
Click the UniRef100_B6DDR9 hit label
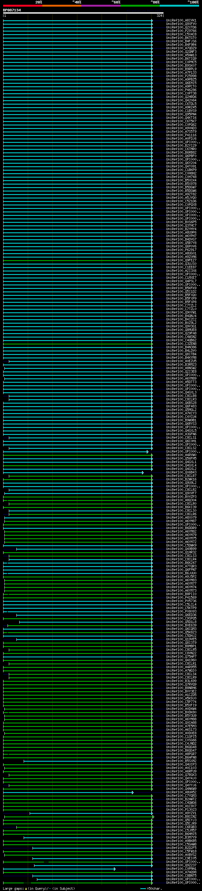click(181, 528)
